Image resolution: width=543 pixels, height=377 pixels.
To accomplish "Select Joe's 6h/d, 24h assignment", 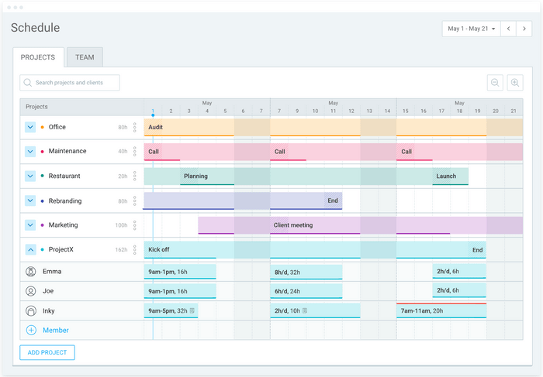I will coord(306,291).
